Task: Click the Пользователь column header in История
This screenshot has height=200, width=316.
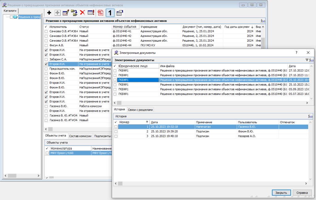Action: (x=258, y=122)
